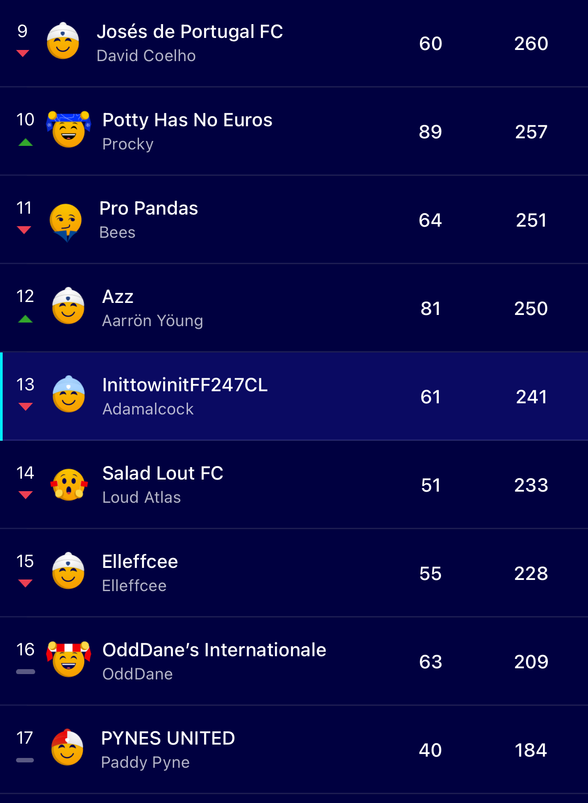588x803 pixels.
Task: Select the highlighted InittowinitFF247CL team name
Action: click(x=185, y=385)
